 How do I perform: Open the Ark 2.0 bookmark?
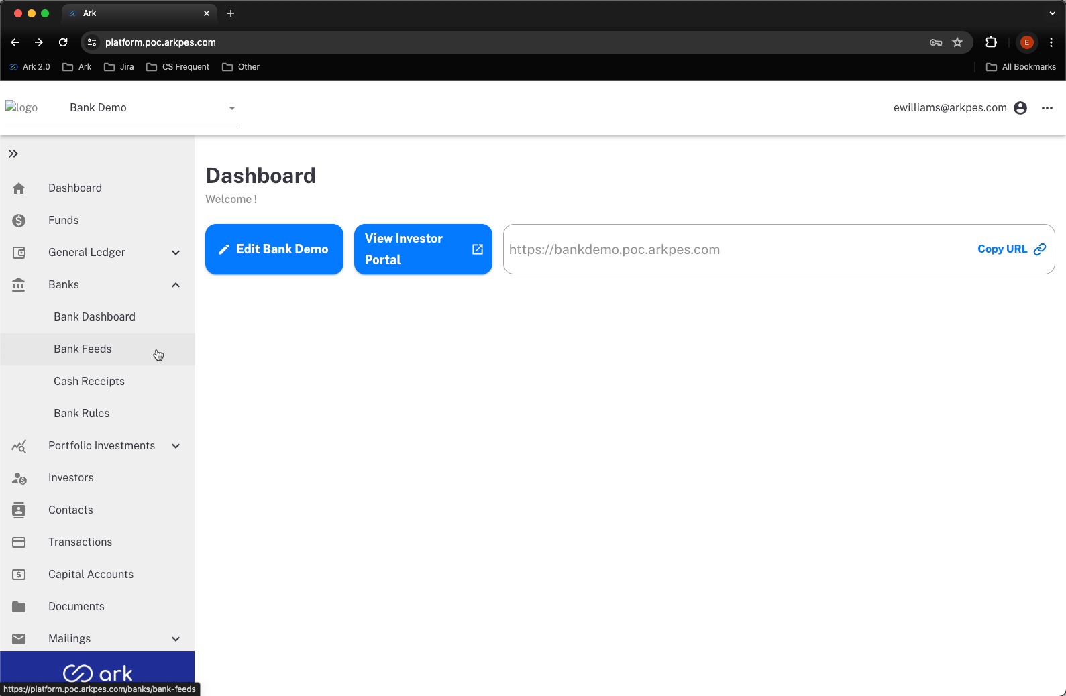30,67
